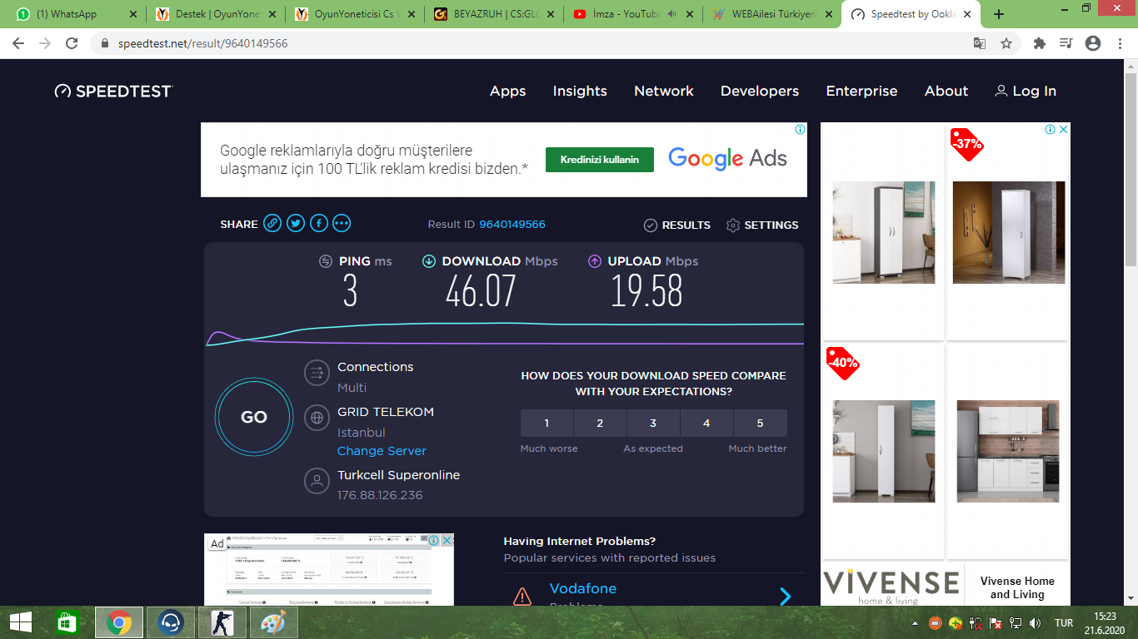Viewport: 1138px width, 639px height.
Task: Open the Apps menu
Action: [508, 92]
